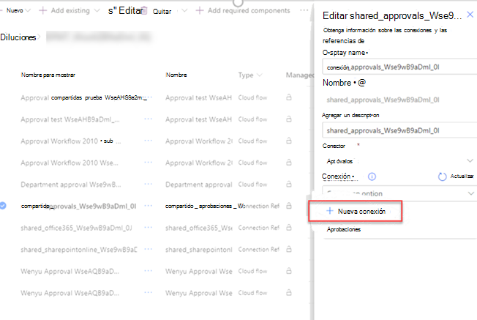The width and height of the screenshot is (477, 320).
Task: Sort by the Nombre column header
Action: (x=176, y=75)
